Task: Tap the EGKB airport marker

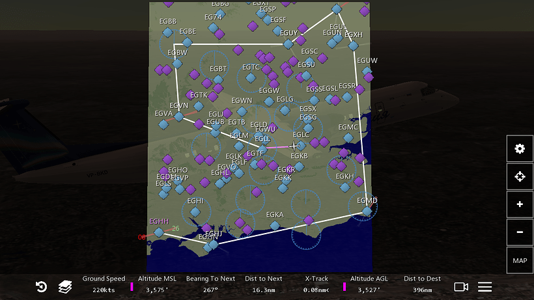Action: 299,167
